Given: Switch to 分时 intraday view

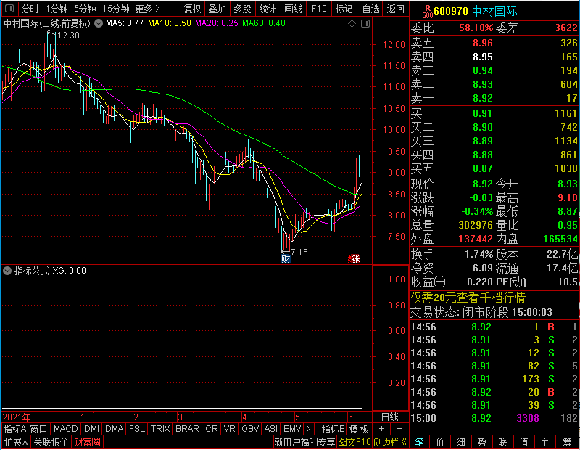Looking at the screenshot, I should tap(30, 9).
